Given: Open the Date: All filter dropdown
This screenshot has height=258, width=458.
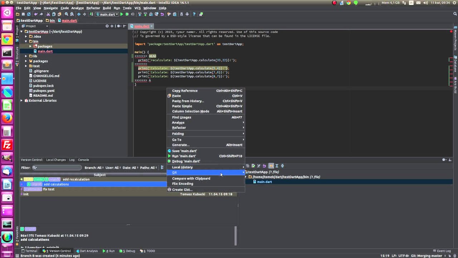Looking at the screenshot, I should 130,168.
